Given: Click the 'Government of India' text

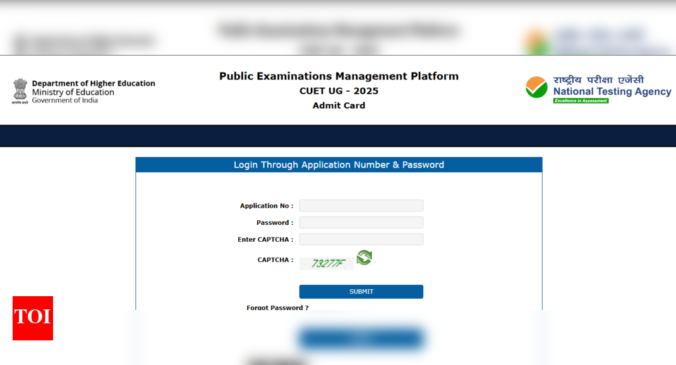Looking at the screenshot, I should coord(64,100).
